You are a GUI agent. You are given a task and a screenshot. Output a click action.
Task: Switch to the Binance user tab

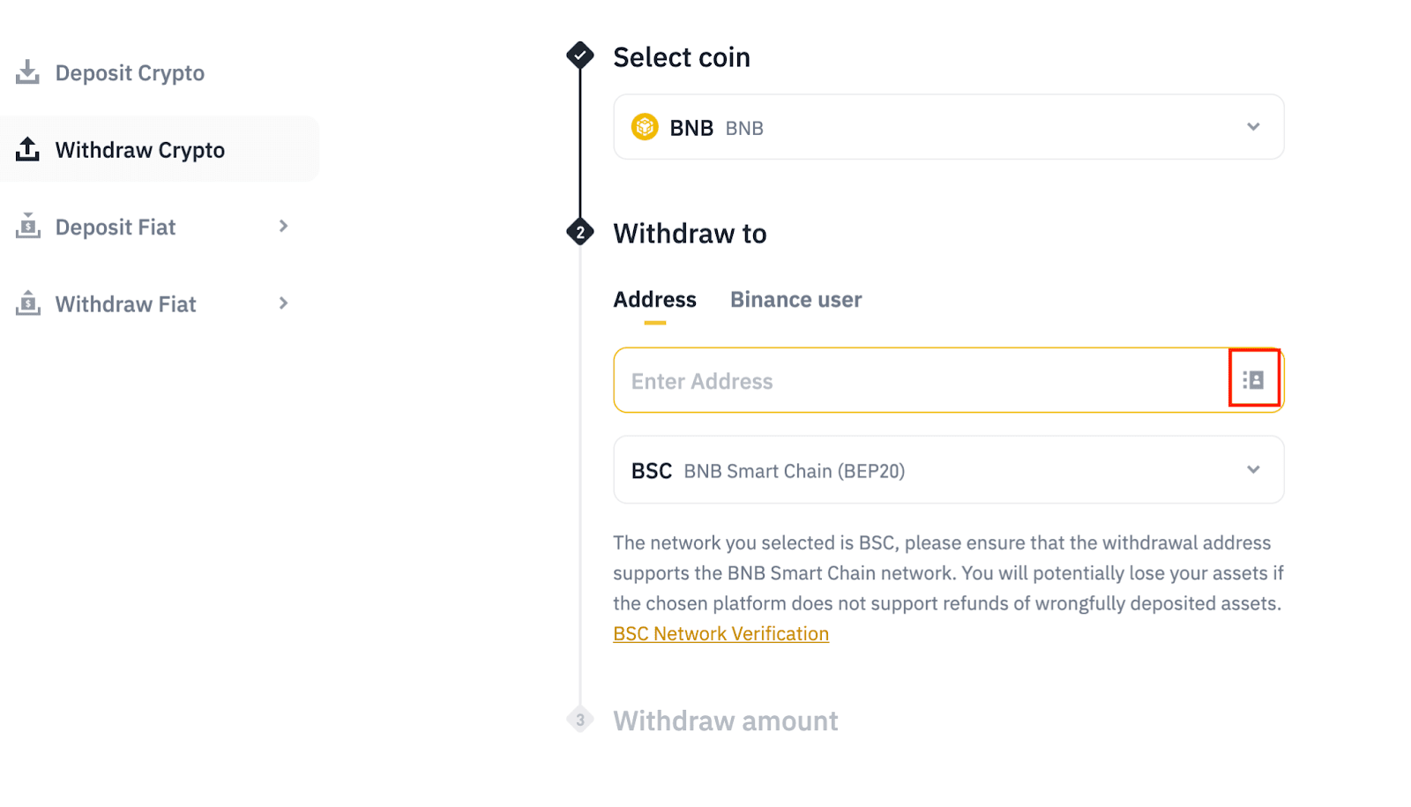(x=795, y=300)
